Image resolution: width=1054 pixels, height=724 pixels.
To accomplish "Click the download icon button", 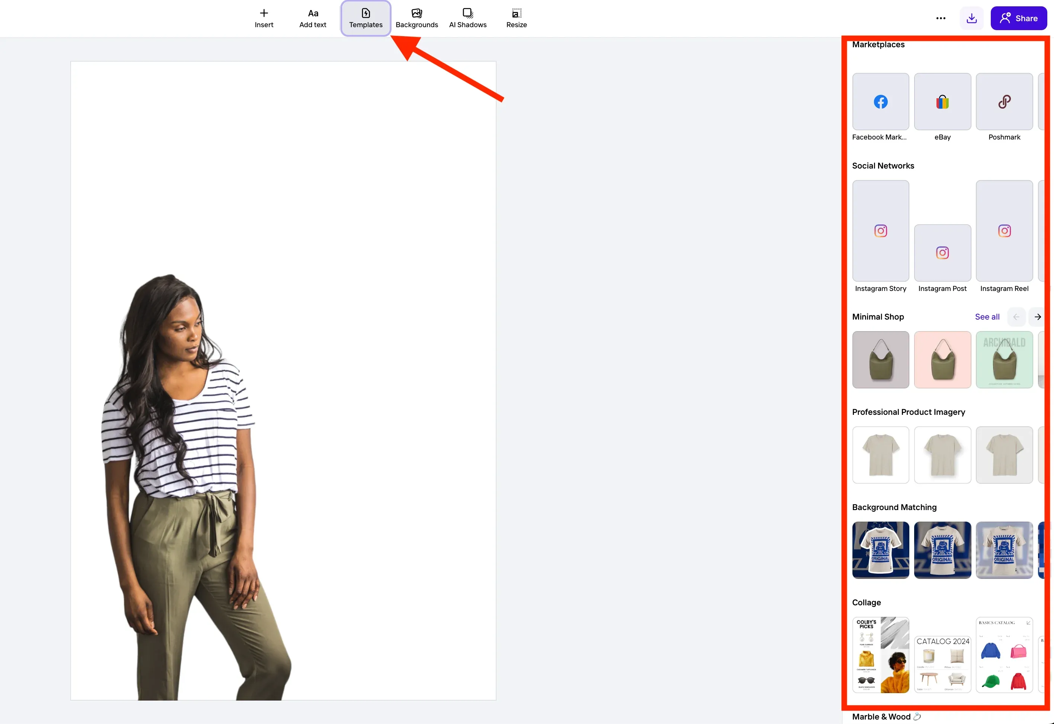I will [971, 18].
